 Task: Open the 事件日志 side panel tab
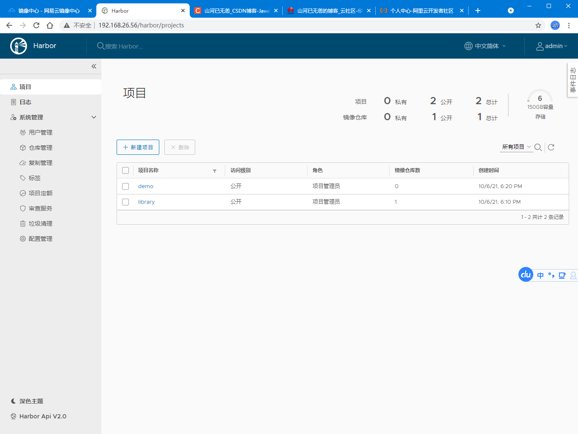[573, 80]
